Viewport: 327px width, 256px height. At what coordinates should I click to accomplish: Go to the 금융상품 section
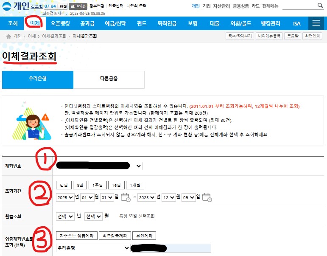[240, 6]
